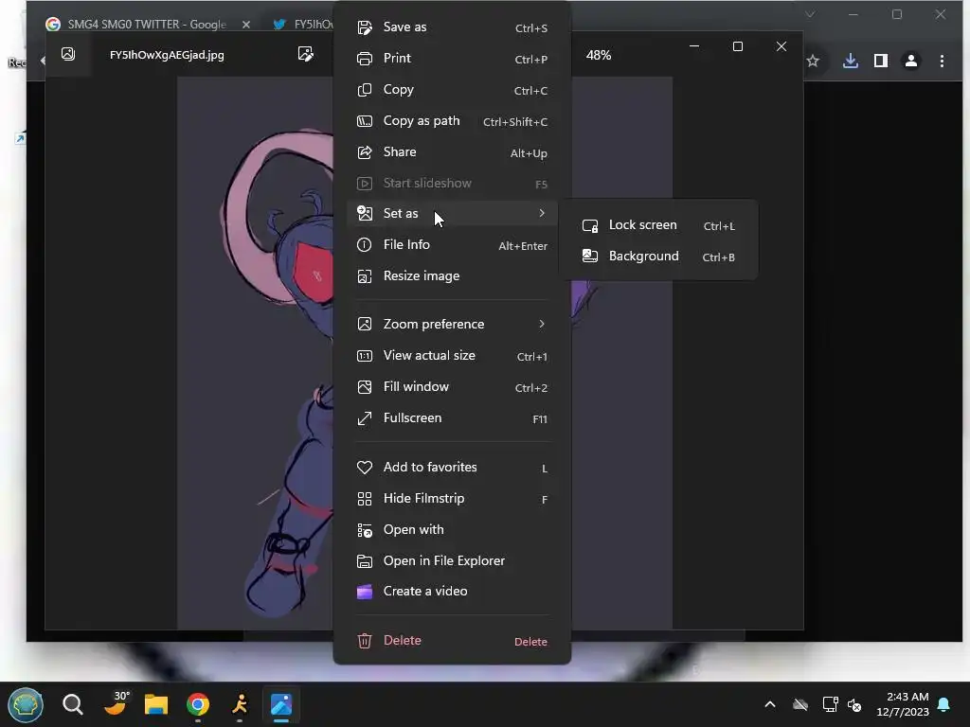
Task: Open Chrome's three-dot menu
Action: coord(942,61)
